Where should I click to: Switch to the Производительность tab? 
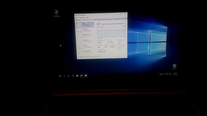pyautogui.click(x=87, y=20)
